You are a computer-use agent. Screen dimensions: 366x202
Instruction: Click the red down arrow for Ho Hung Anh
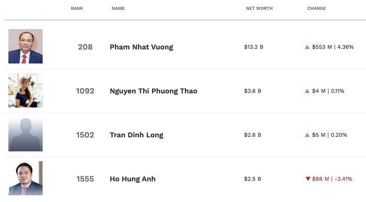click(x=308, y=179)
